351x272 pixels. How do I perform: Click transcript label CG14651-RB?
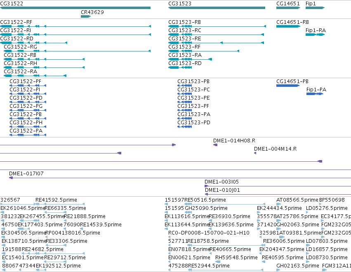(x=292, y=22)
